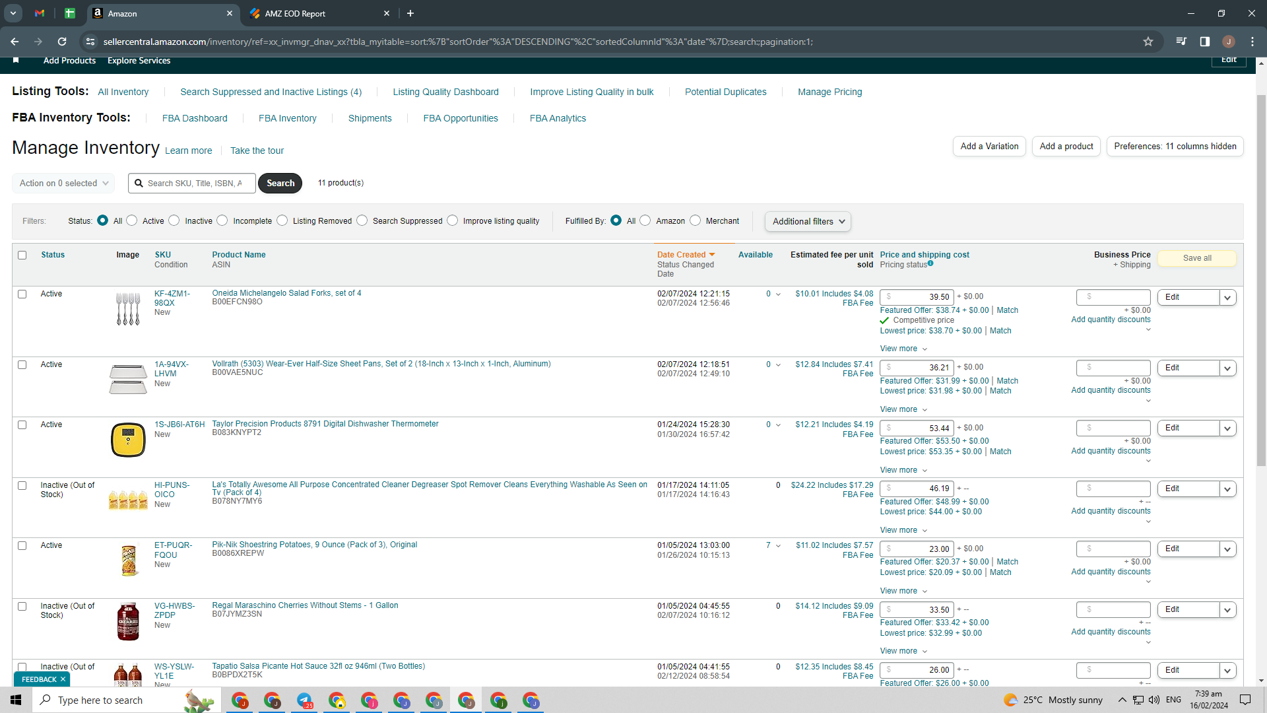Tick the select-all checkbox in the table header
The height and width of the screenshot is (713, 1267).
click(x=22, y=255)
